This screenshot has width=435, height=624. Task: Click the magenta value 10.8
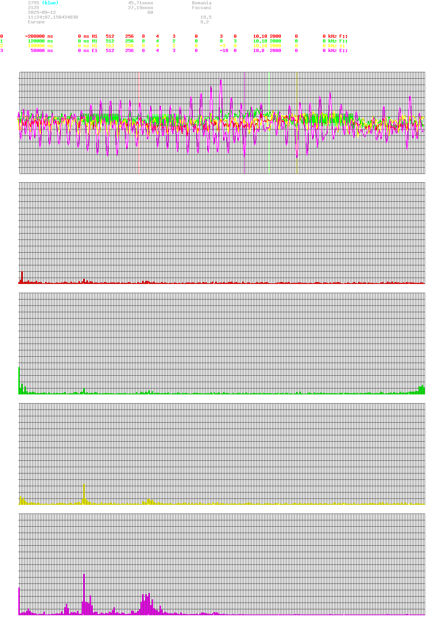(259, 50)
